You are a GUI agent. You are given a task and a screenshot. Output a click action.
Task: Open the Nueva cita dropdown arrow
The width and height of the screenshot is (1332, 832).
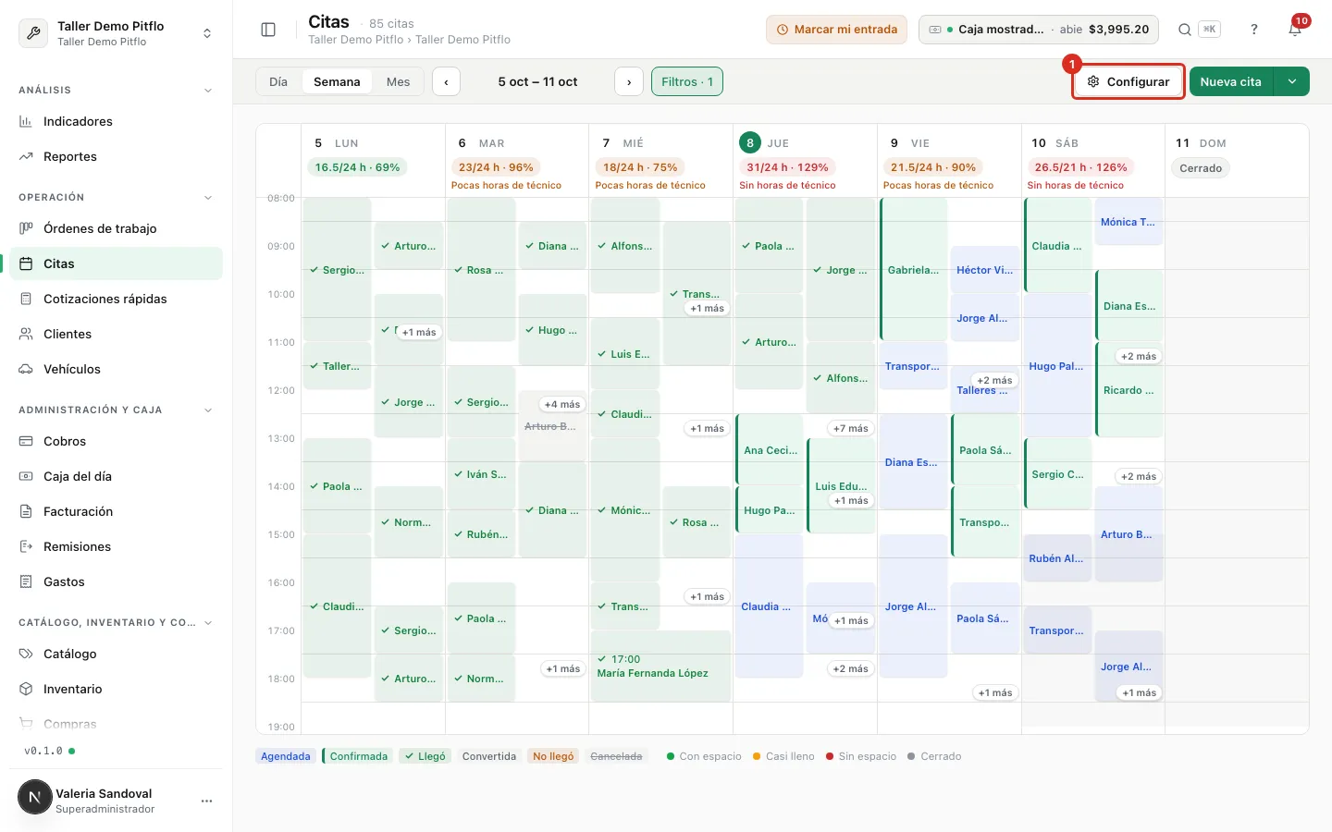tap(1292, 81)
